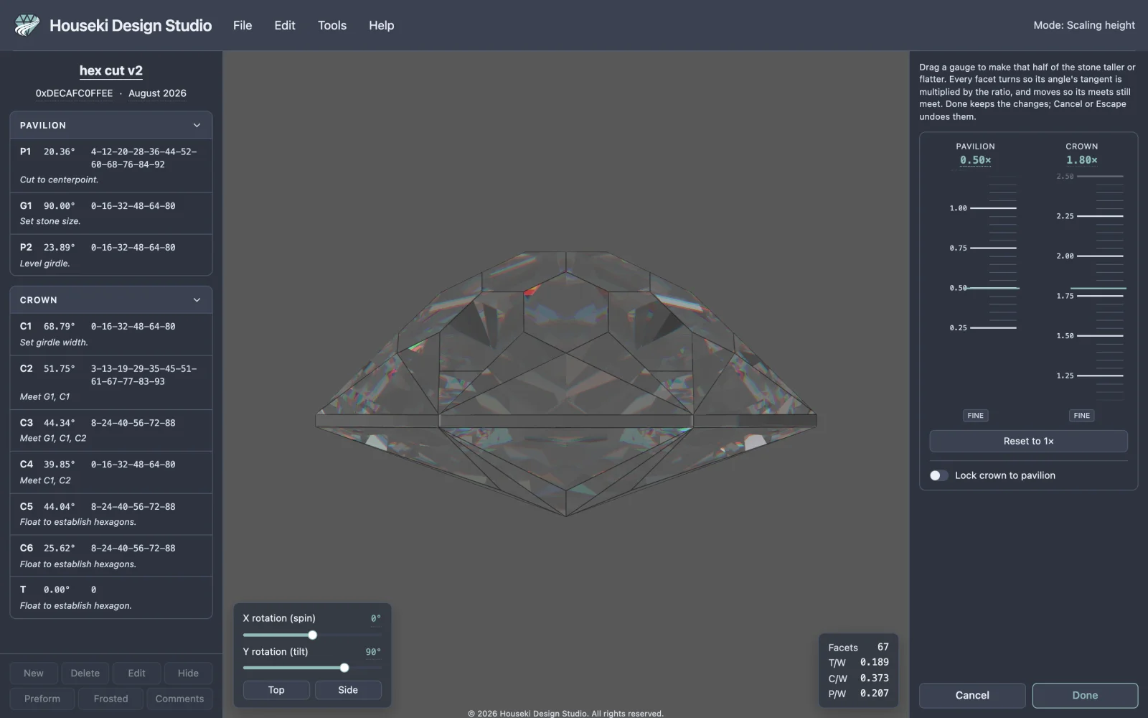Click the Crown 1.80× value field
The image size is (1148, 718).
pos(1081,160)
